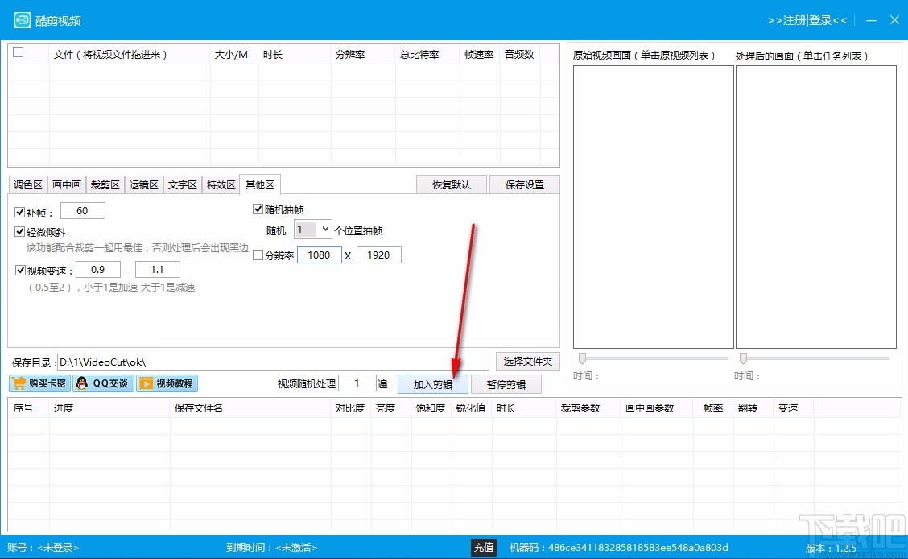Switch to the 调色区 tab
Screen dimensions: 908x559
pyautogui.click(x=28, y=184)
